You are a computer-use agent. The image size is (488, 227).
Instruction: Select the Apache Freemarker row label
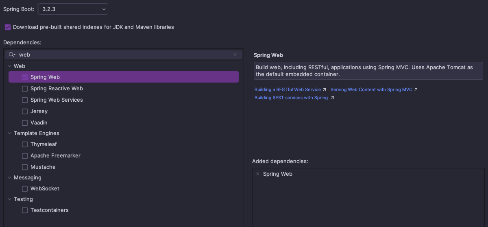[x=55, y=155]
